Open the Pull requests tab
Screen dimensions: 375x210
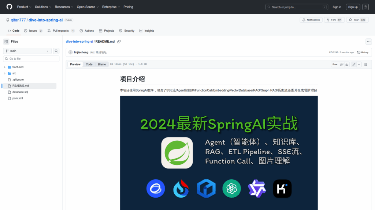click(x=60, y=31)
